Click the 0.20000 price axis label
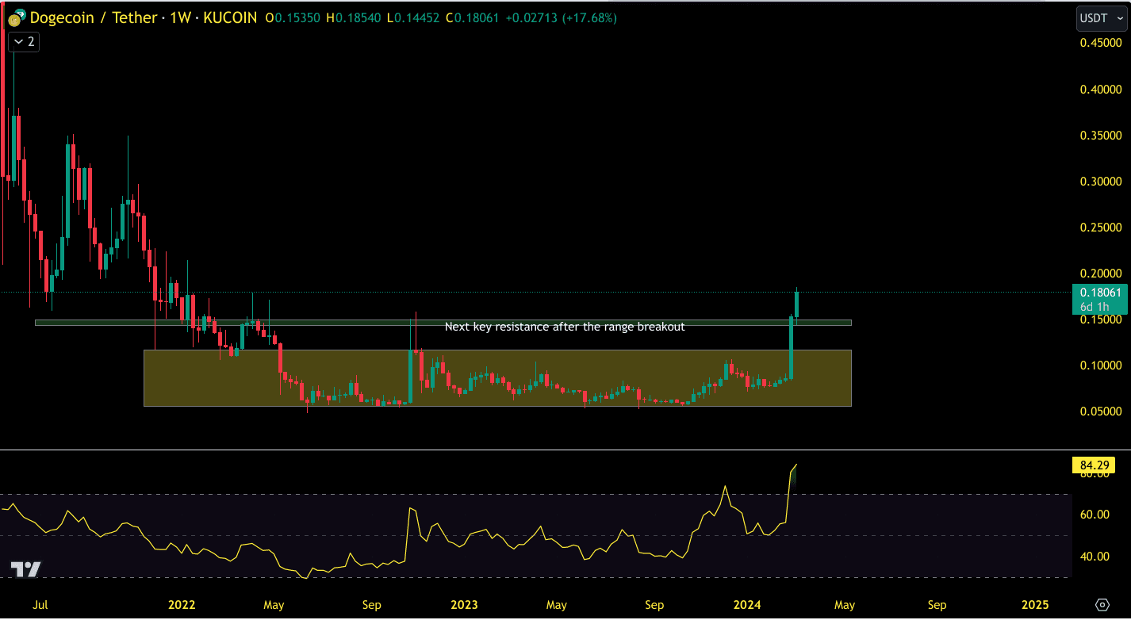 tap(1101, 273)
